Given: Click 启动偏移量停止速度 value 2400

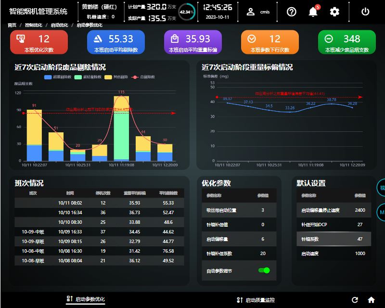Looking at the screenshot, I should point(360,210).
